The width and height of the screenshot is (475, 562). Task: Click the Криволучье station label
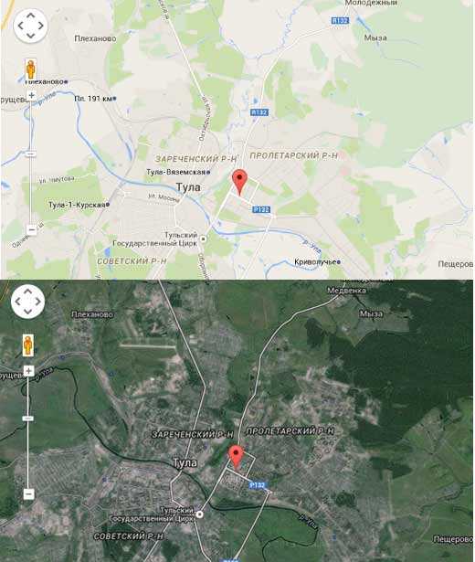click(315, 262)
